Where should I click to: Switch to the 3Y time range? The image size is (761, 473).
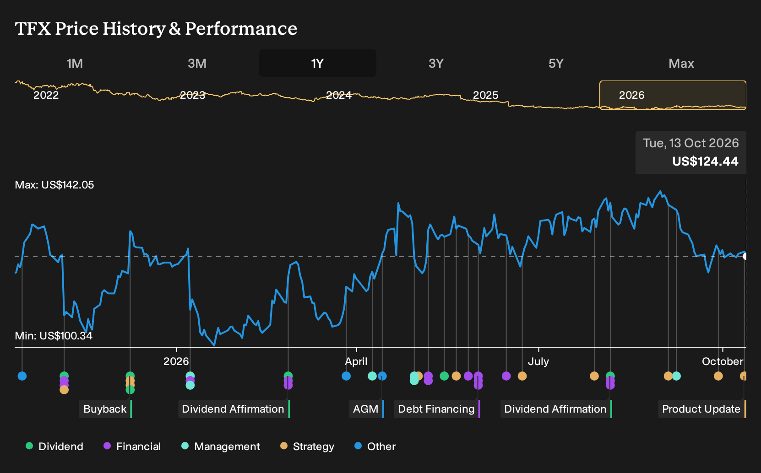pyautogui.click(x=436, y=63)
